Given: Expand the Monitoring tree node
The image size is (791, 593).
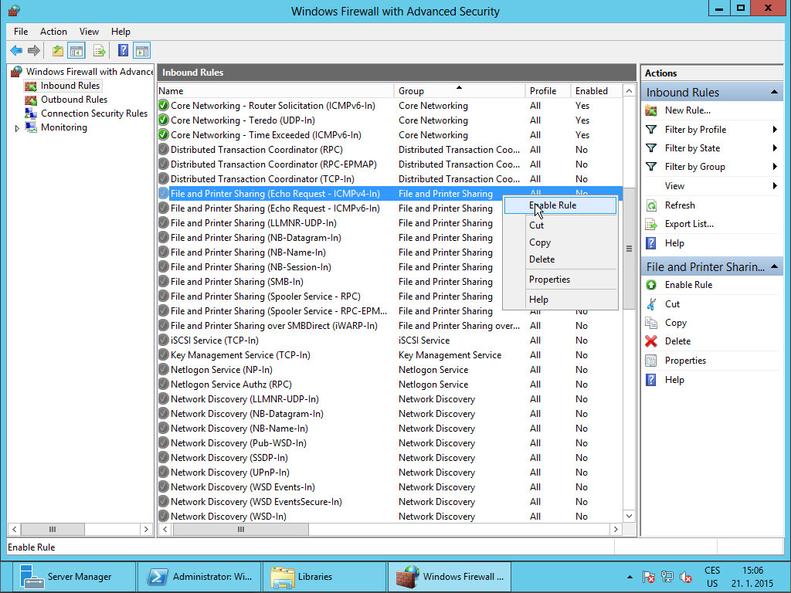Looking at the screenshot, I should coord(18,128).
